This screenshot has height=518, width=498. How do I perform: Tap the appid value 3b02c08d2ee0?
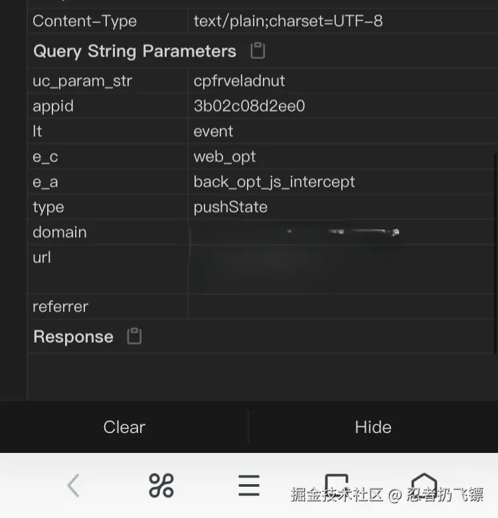249,106
